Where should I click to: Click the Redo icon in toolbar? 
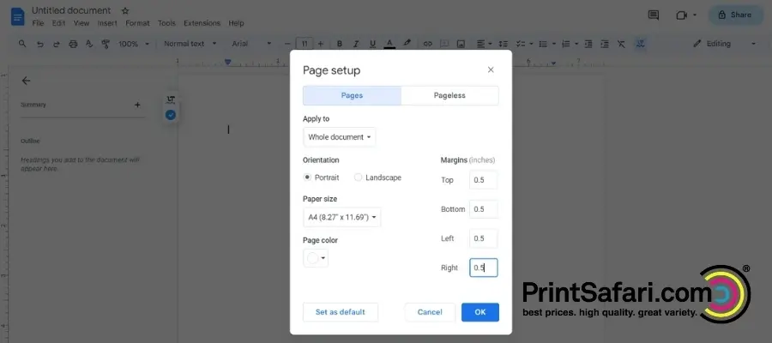pyautogui.click(x=56, y=44)
